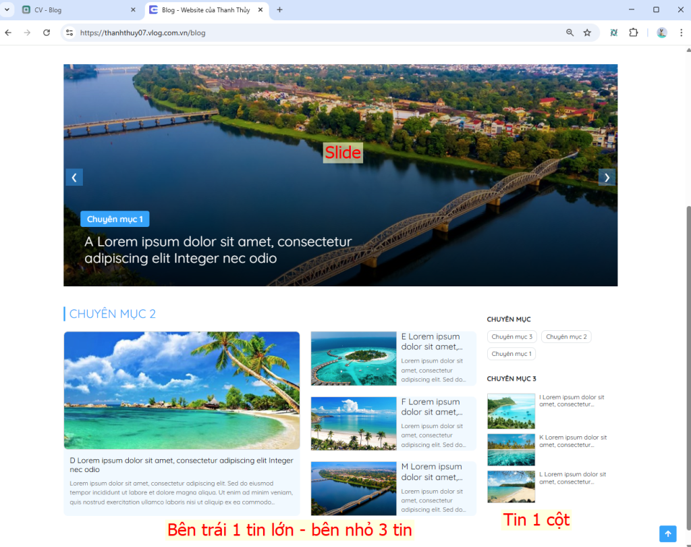Select the Blog - Website của Thanh Thủy tab
The width and height of the screenshot is (691, 547).
tap(206, 9)
